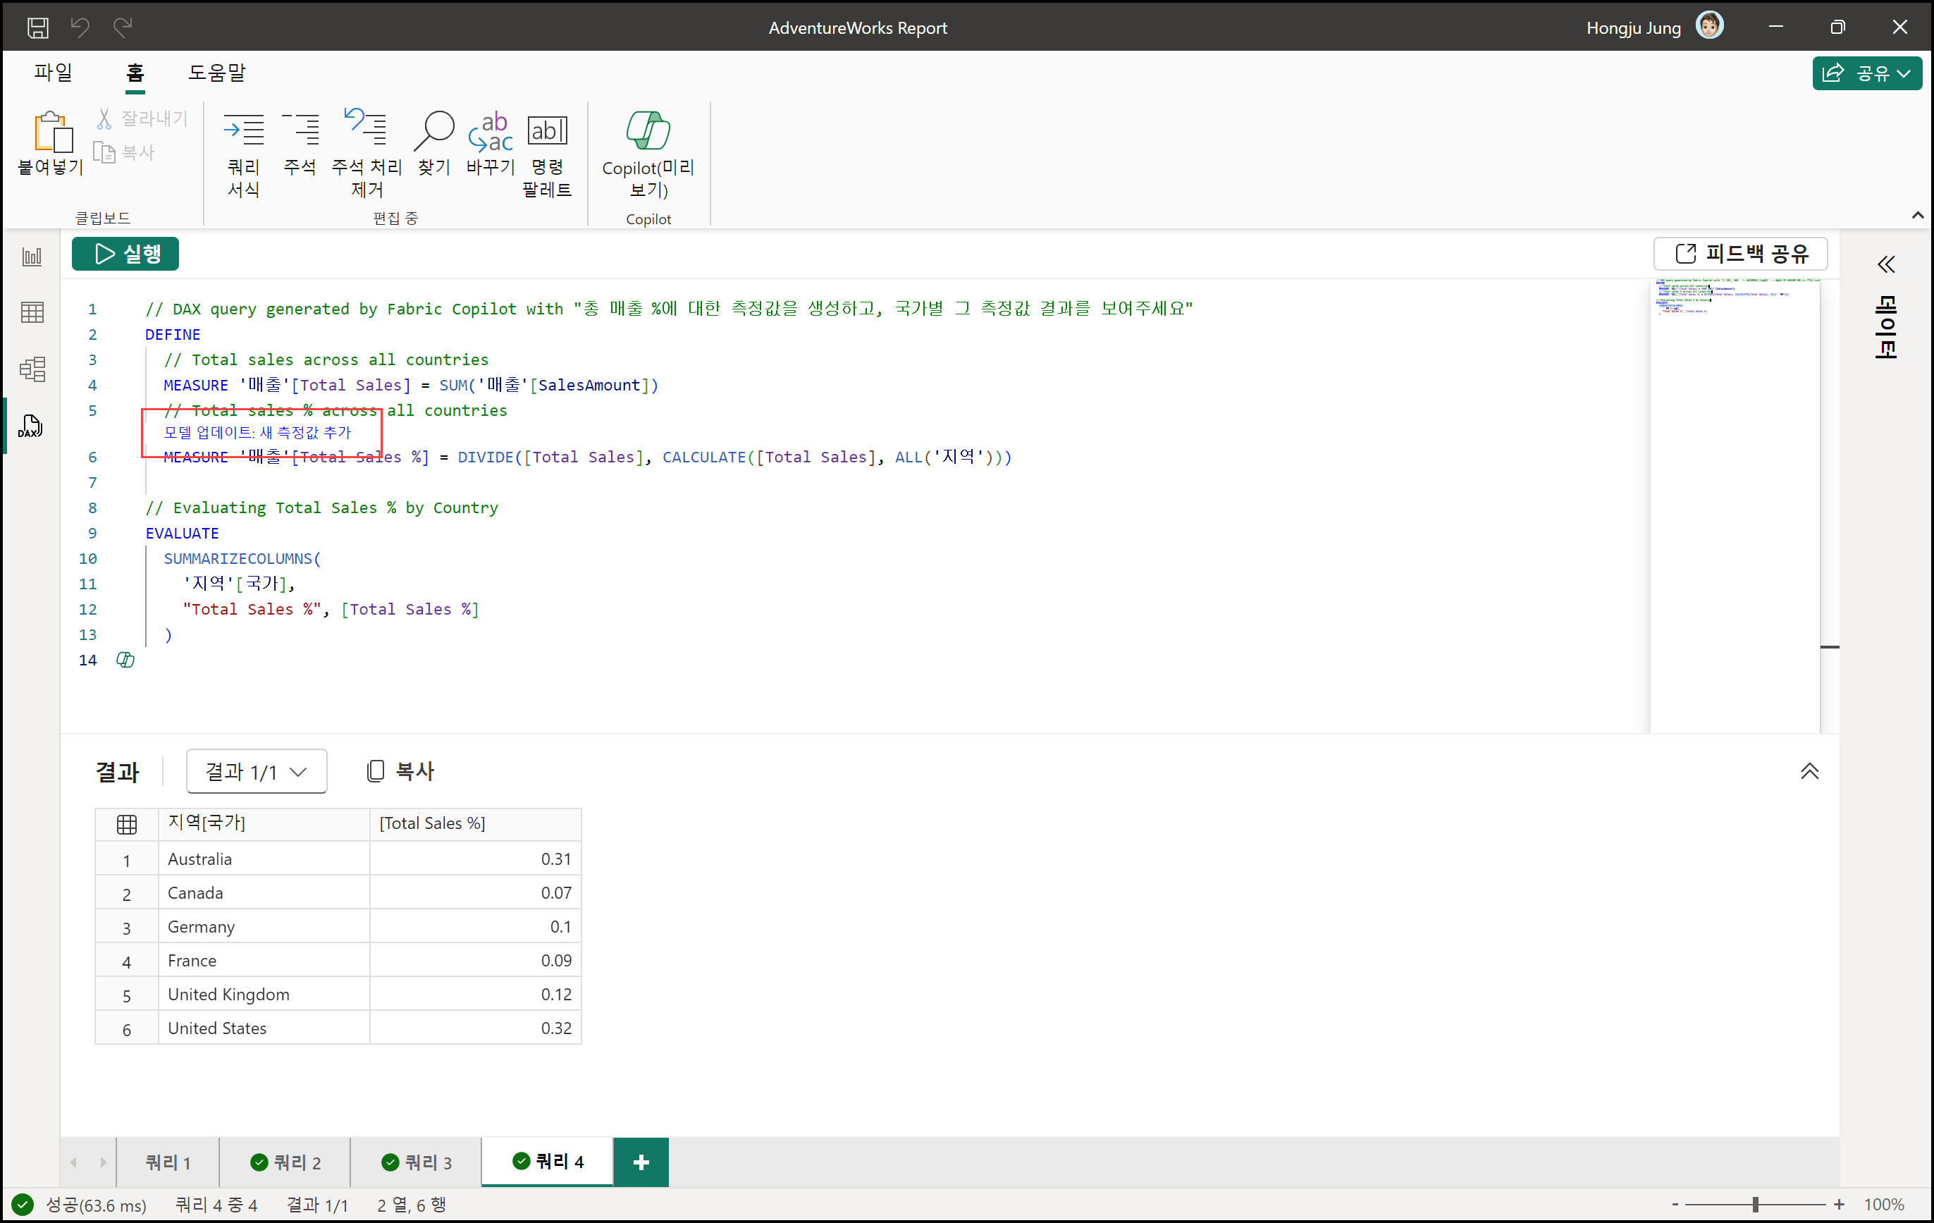Image resolution: width=1934 pixels, height=1223 pixels.
Task: Open the Help (도움말) ribbon tab
Action: (216, 73)
